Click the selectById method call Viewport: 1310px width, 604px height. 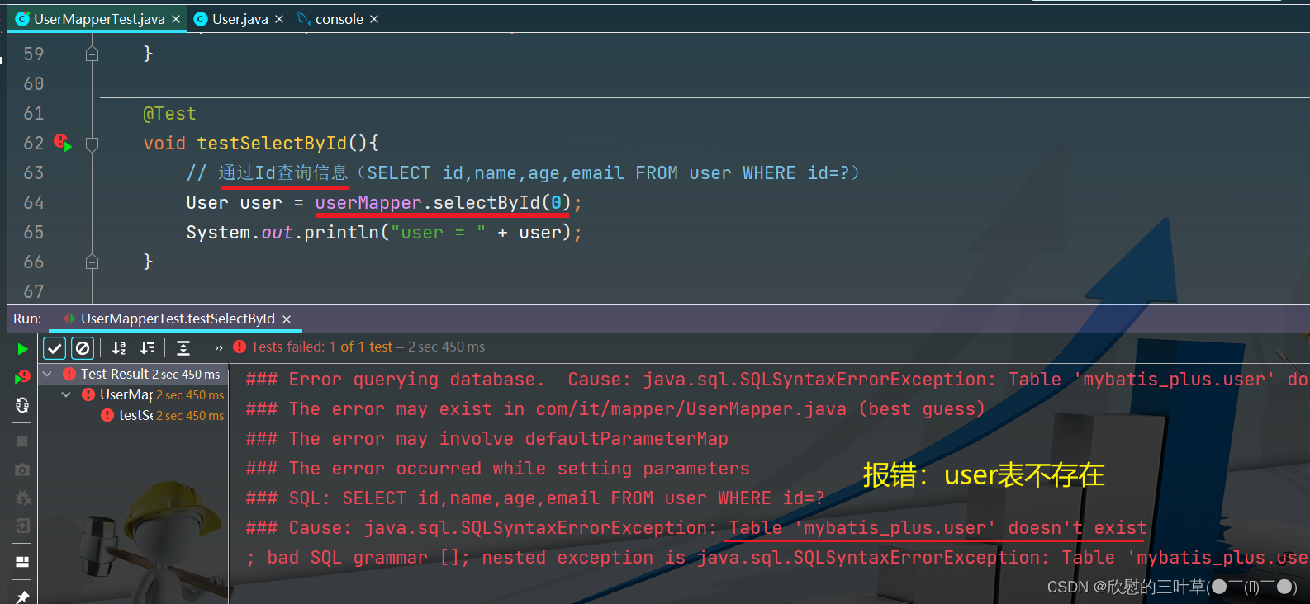(487, 203)
